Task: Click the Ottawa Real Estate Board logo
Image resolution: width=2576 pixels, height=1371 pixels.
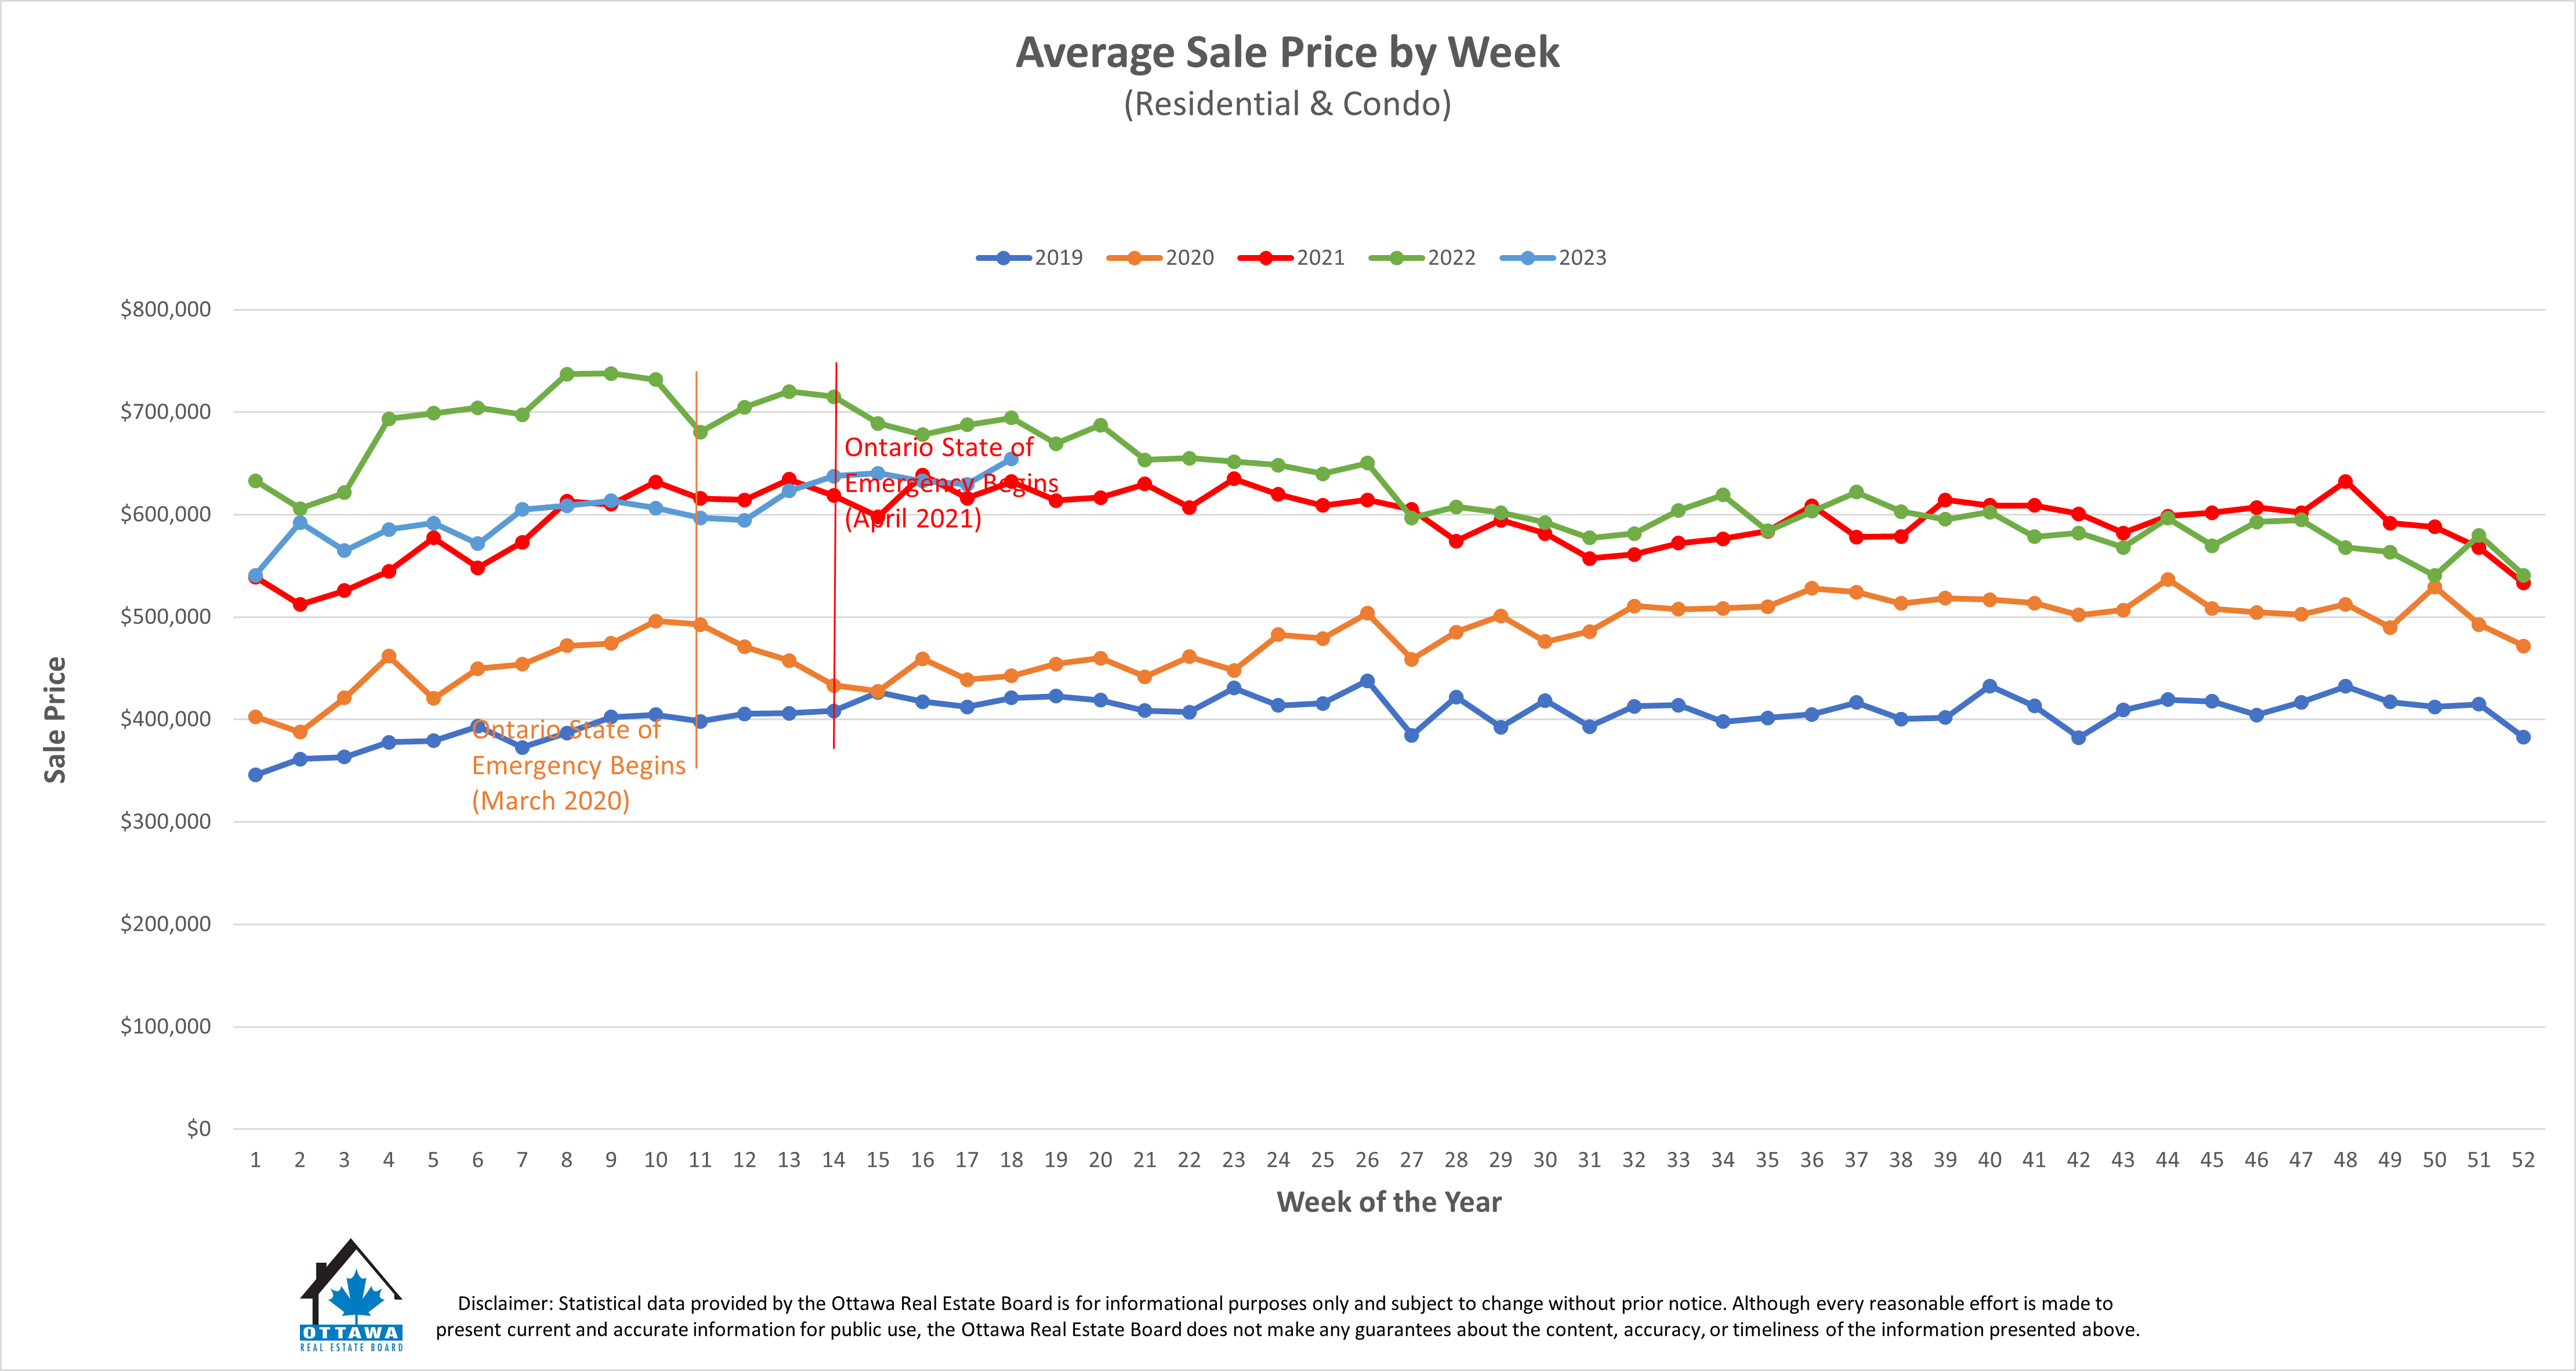Action: click(352, 1295)
